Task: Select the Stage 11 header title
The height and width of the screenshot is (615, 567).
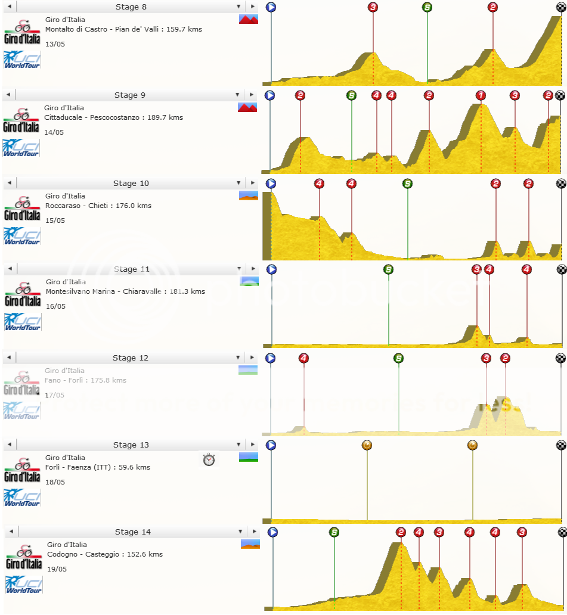Action: pos(131,269)
